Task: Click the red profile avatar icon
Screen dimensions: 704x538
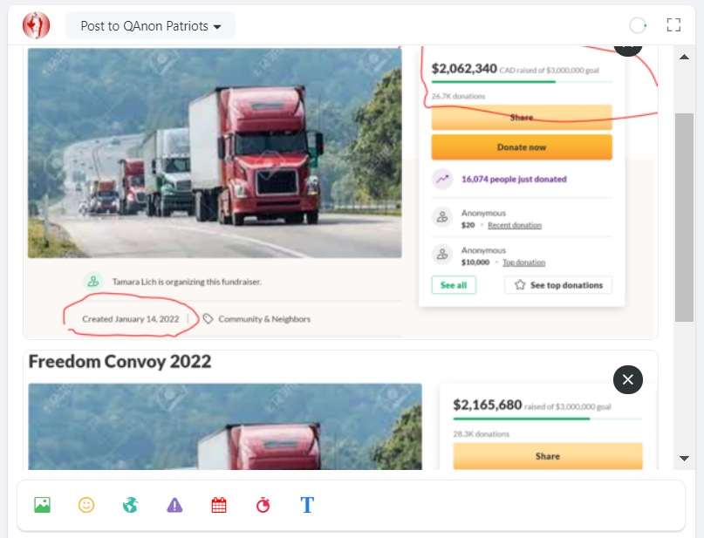Action: (36, 25)
